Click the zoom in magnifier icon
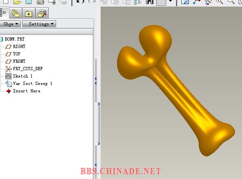Image resolution: width=242 pixels, height=179 pixels. [219, 2]
